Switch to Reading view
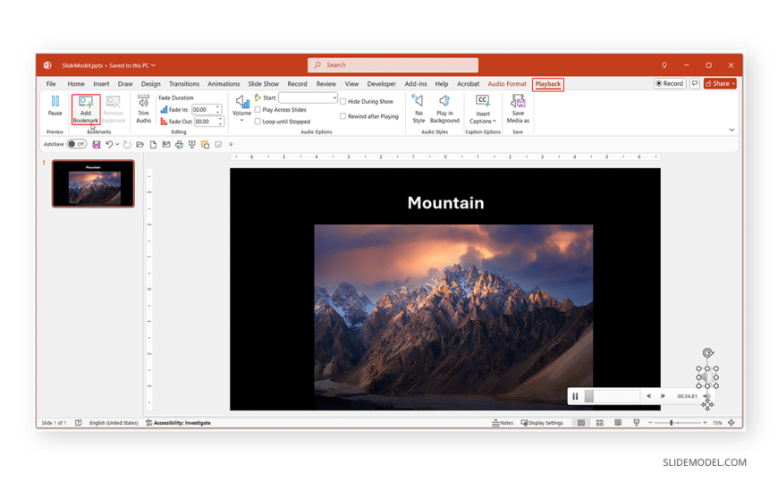Viewport: 778px width, 482px height. click(x=618, y=423)
